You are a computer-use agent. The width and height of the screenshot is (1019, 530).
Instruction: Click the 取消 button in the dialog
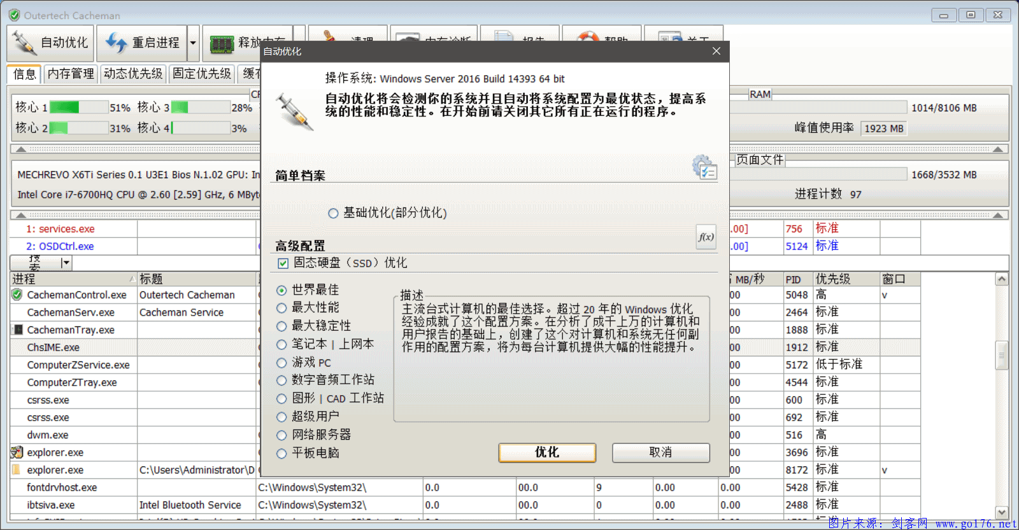pyautogui.click(x=660, y=452)
